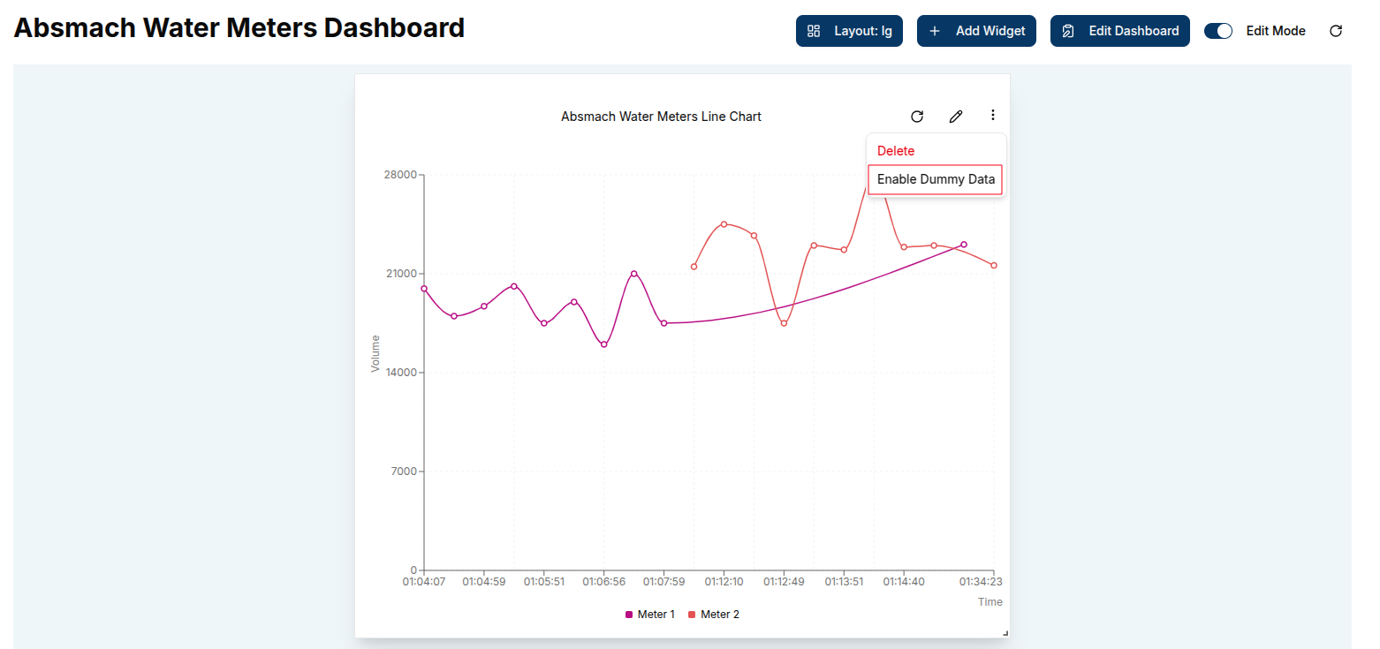Image resolution: width=1380 pixels, height=649 pixels.
Task: Open the Layout: lg selector
Action: click(x=849, y=31)
